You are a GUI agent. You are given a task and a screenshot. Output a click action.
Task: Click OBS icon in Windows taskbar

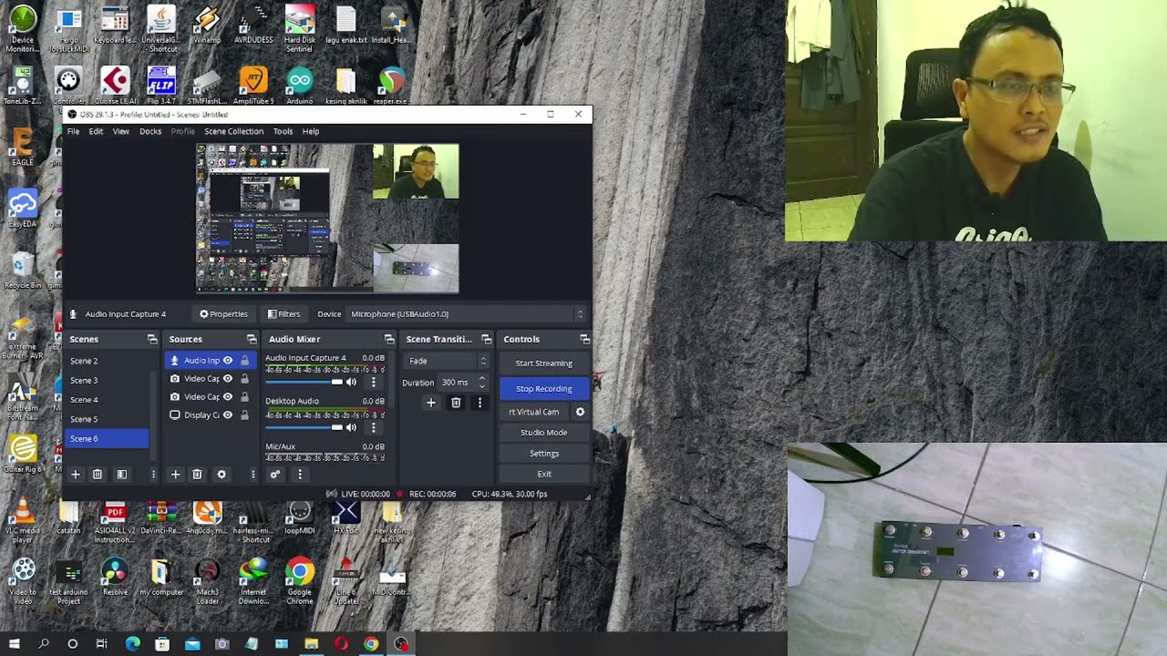tap(401, 643)
